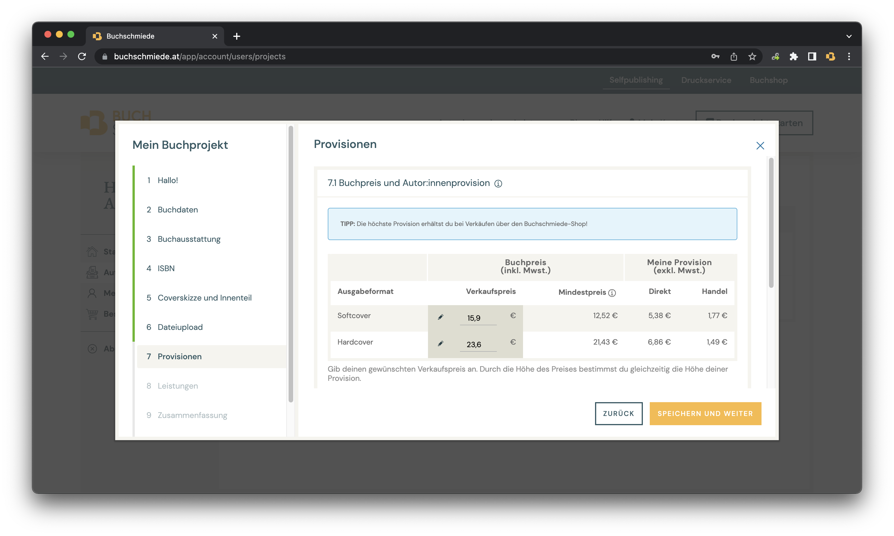Click the dialog content vertical scrollbar

tap(771, 223)
